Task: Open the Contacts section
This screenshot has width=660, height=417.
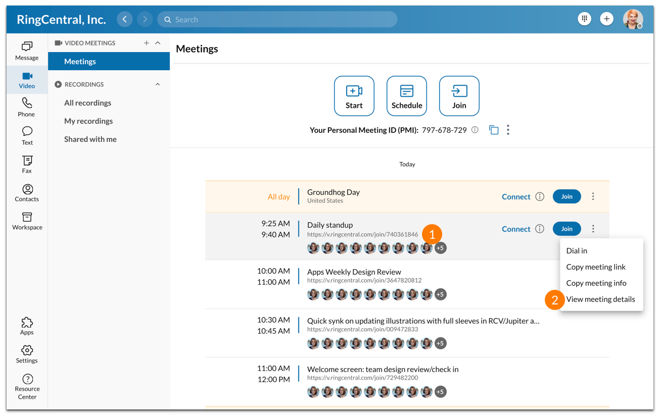Action: (27, 192)
